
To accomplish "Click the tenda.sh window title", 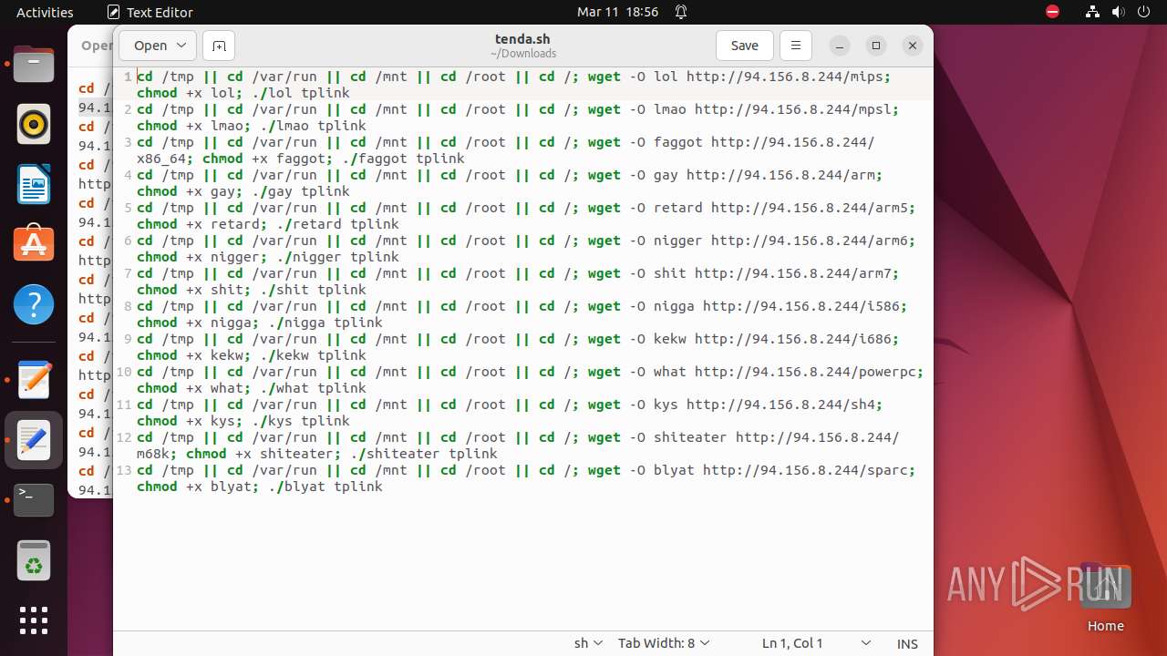I will tap(522, 39).
